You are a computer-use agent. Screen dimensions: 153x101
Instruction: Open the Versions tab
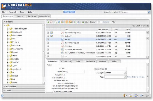coord(102,61)
